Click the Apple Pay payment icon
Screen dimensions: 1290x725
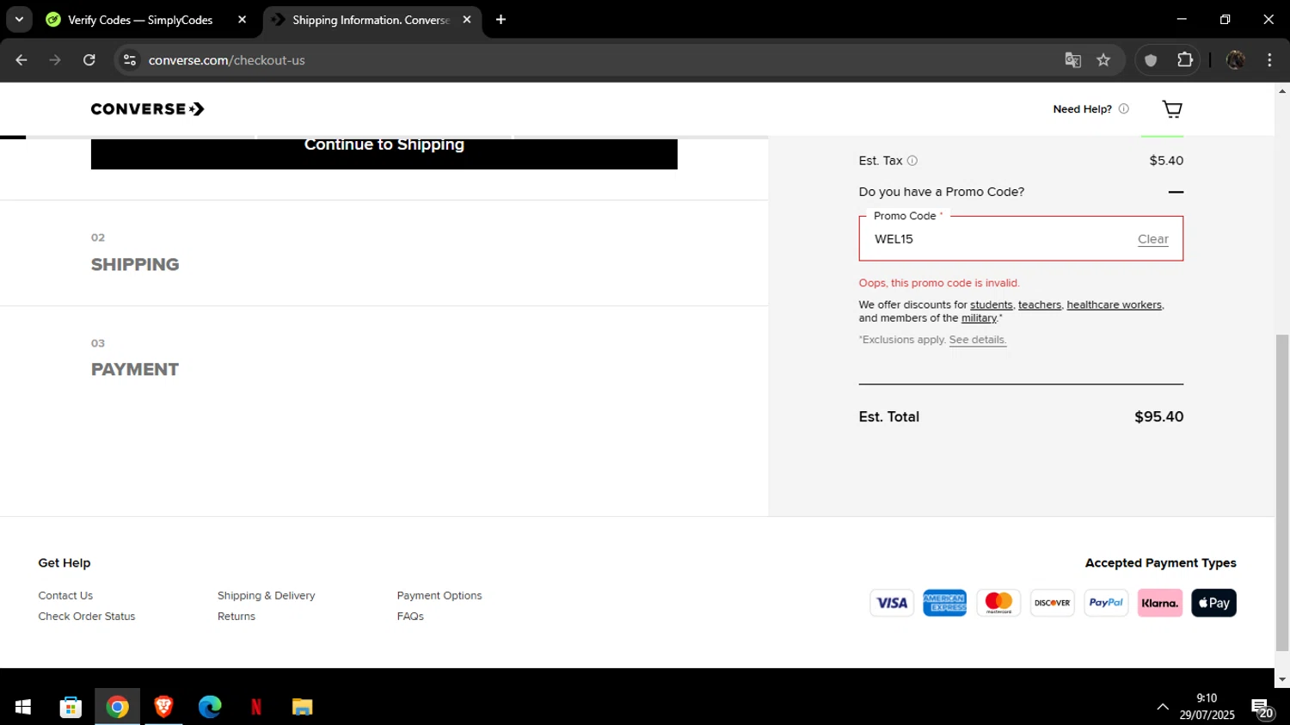1213,603
